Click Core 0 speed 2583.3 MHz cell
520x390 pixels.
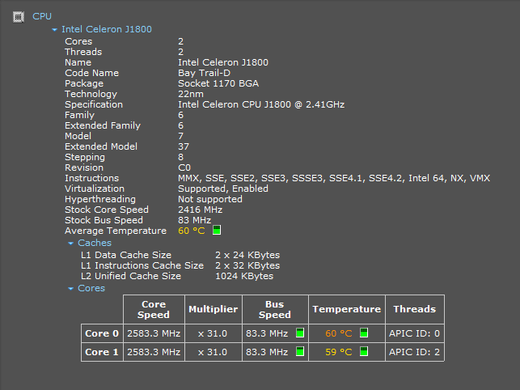[x=154, y=333]
